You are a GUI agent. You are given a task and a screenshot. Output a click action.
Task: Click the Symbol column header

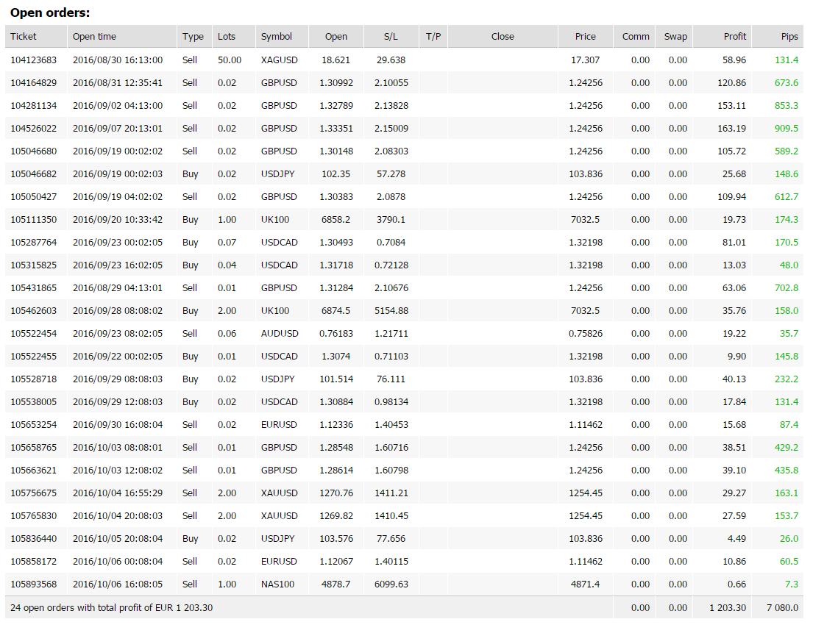[277, 37]
